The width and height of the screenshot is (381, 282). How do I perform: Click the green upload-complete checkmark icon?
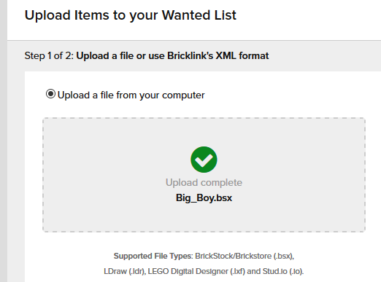(x=204, y=160)
